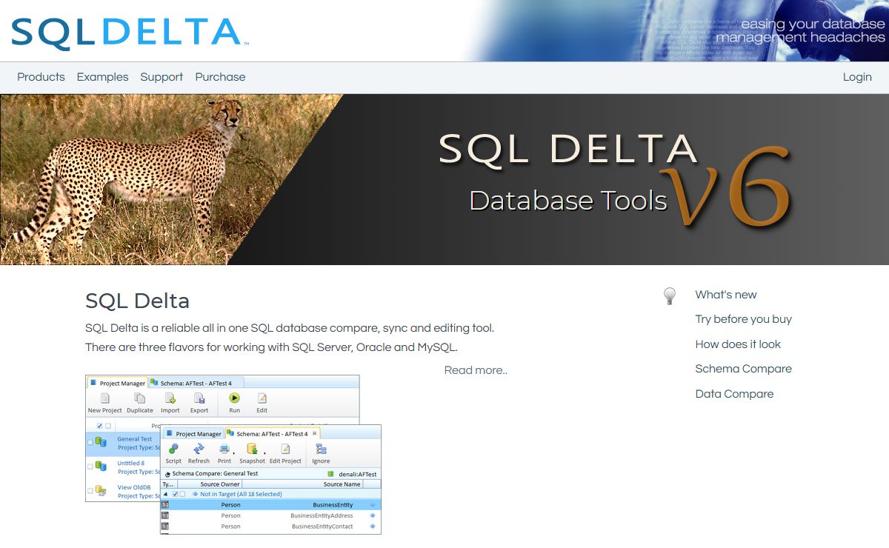Open the How does it look link
Viewport: 889px width, 548px height.
(x=738, y=344)
